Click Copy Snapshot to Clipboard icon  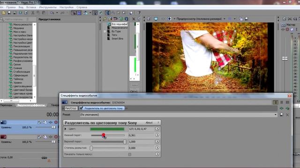(241, 19)
